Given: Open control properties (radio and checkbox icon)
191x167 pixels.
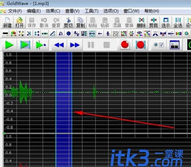Looking at the screenshot, I should (x=159, y=45).
